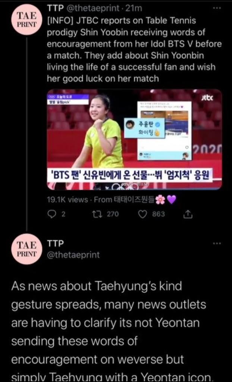Screen dimensions: 232x382
Task: Open the @thetaeprint handle in first tweet
Action: 93,9
